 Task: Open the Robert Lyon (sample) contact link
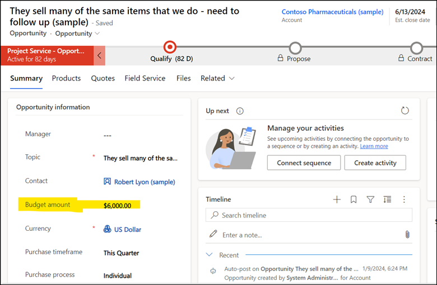coord(144,182)
